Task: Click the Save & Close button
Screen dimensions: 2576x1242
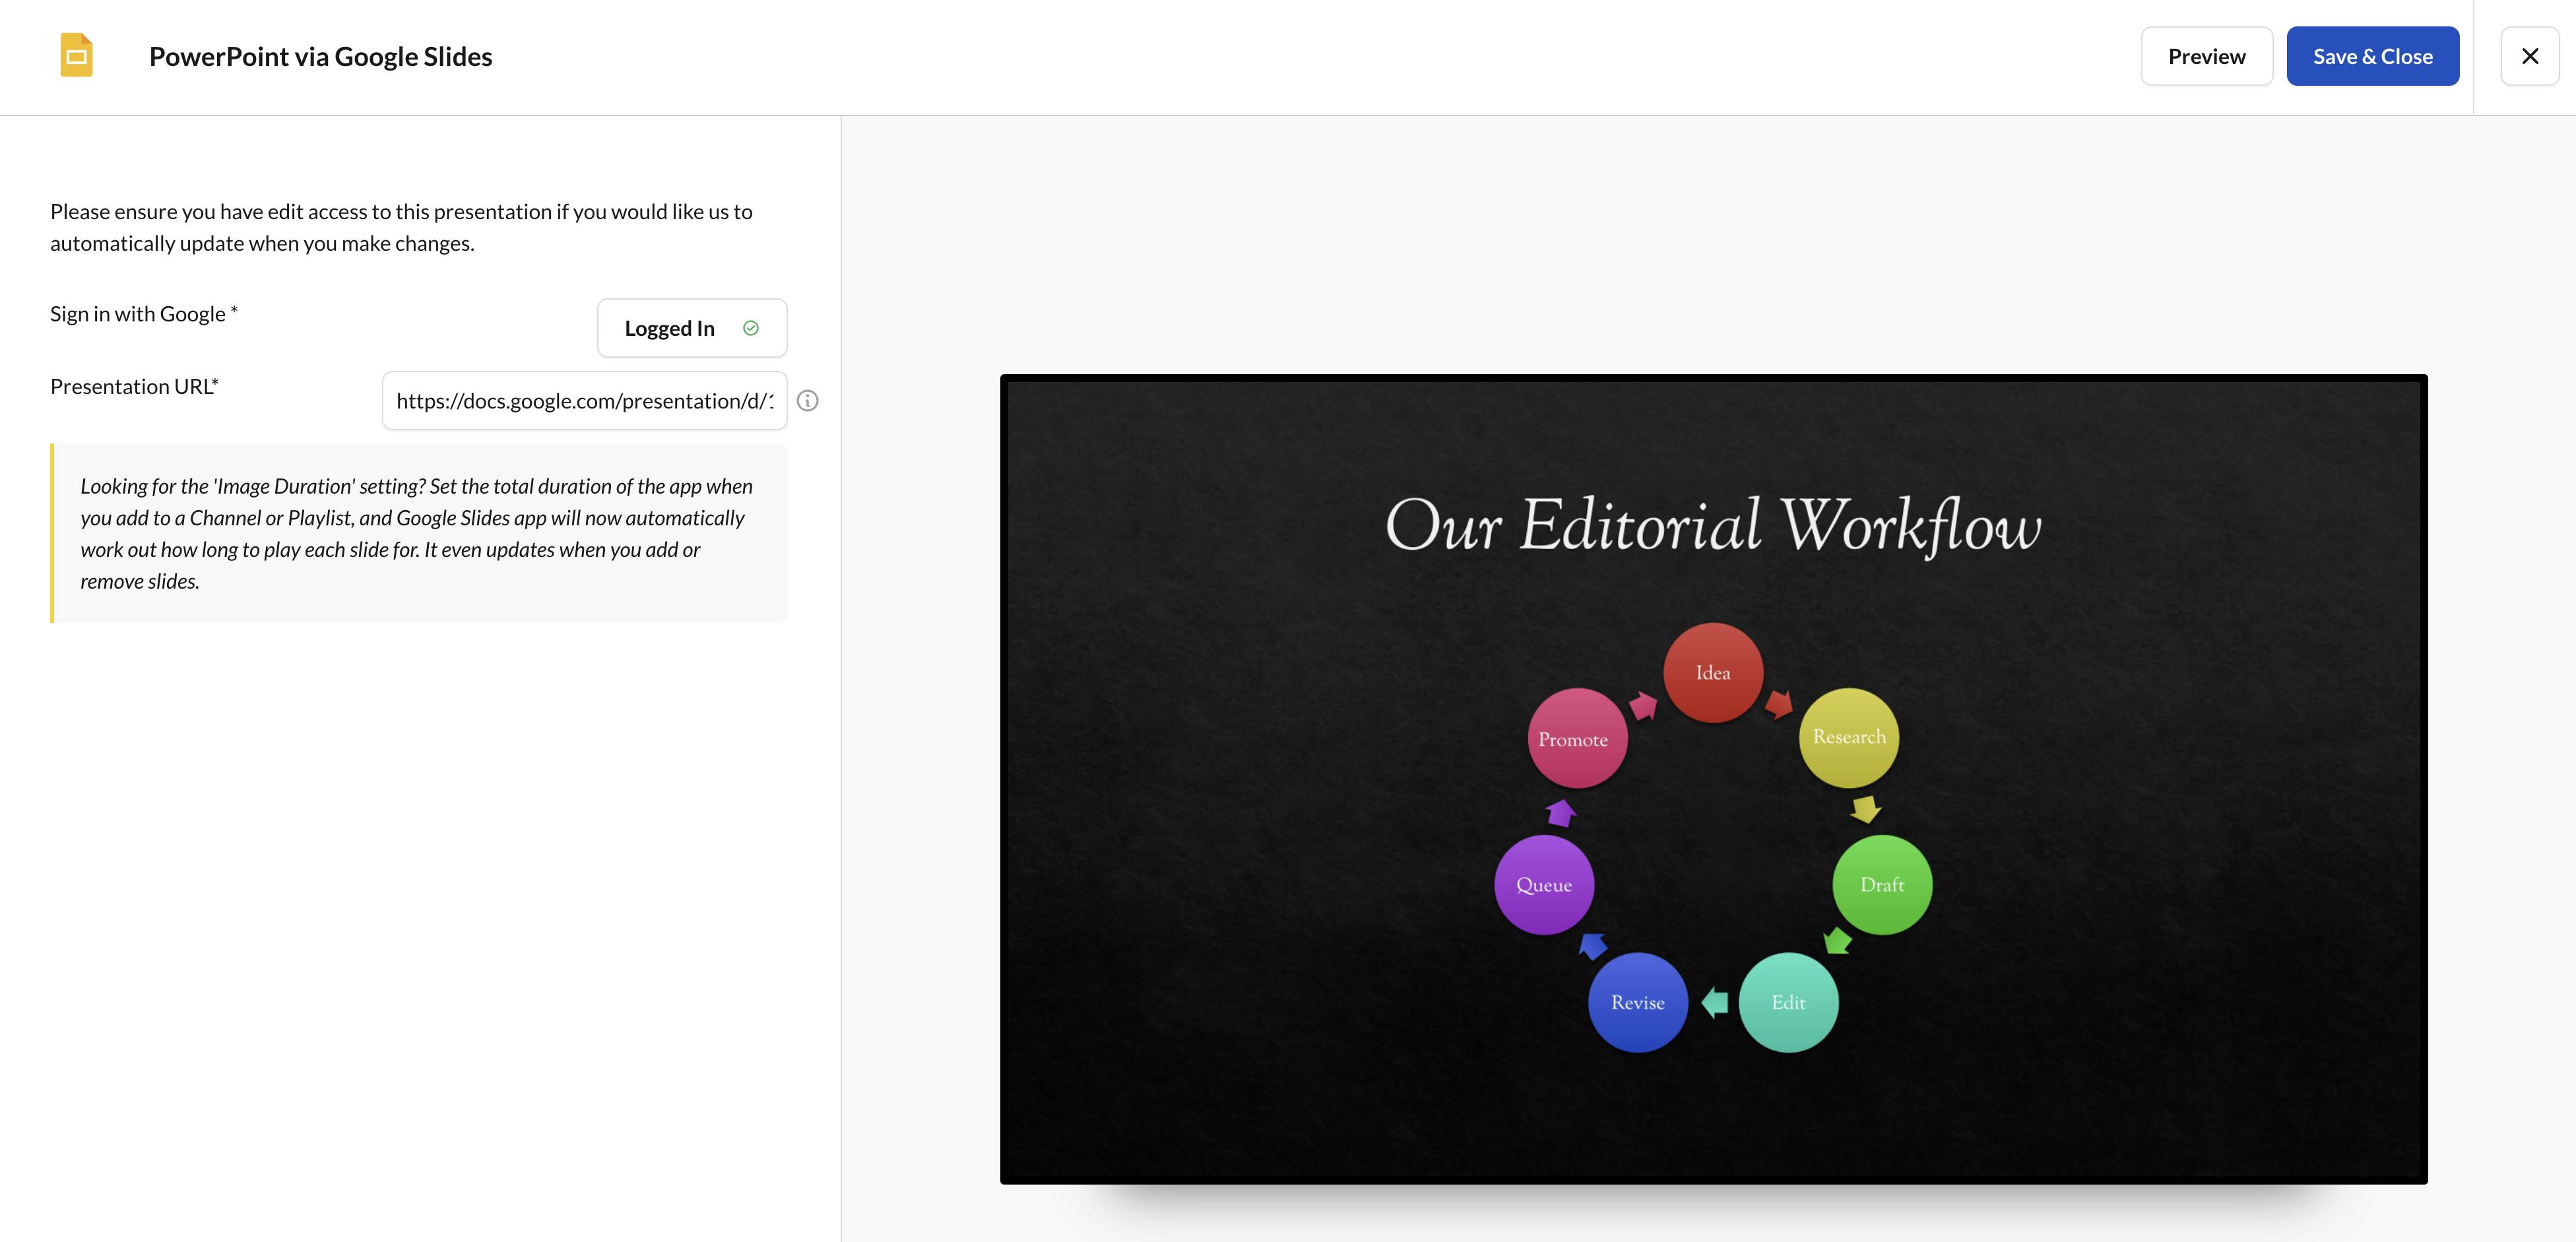Action: 2372,54
